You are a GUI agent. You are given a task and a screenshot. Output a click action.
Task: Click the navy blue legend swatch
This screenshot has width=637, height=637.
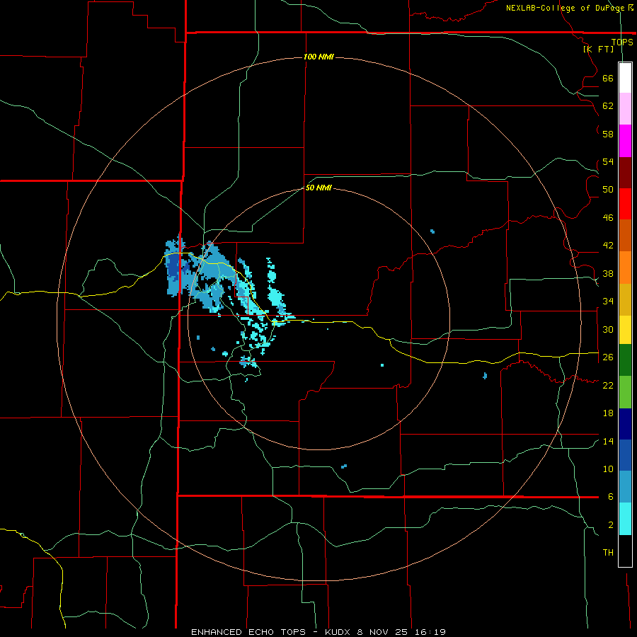point(625,424)
